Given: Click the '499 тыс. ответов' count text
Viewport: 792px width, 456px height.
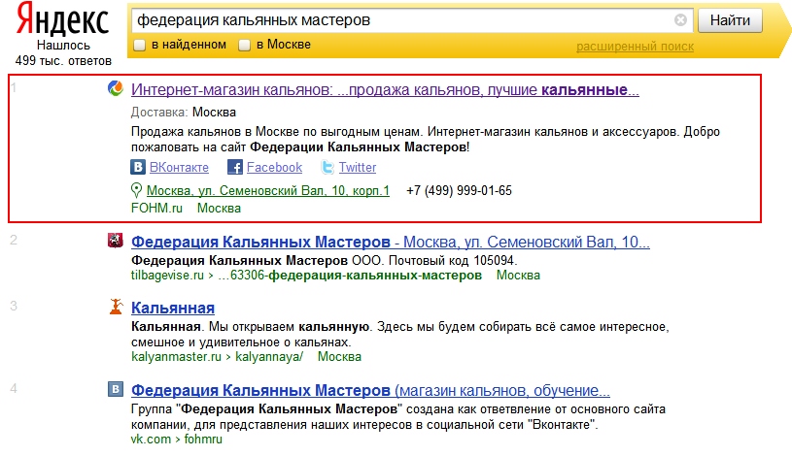Looking at the screenshot, I should coord(63,60).
